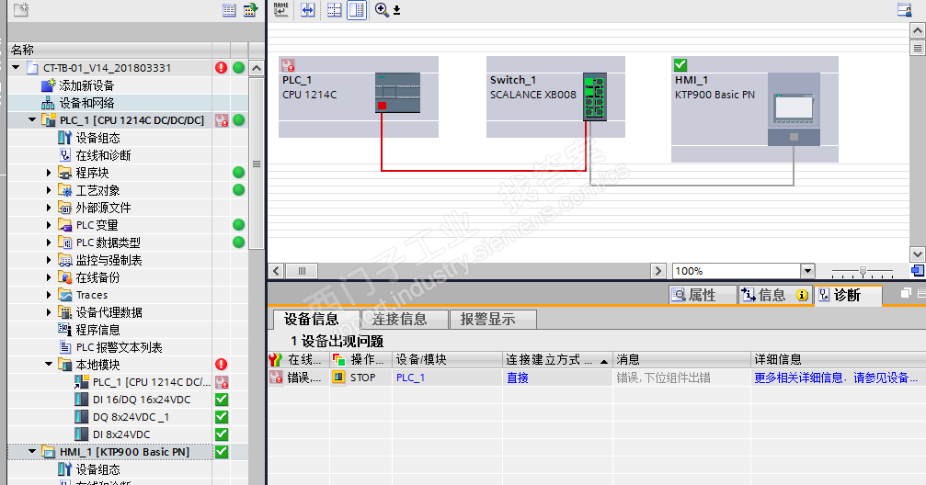Image resolution: width=926 pixels, height=485 pixels.
Task: Toggle the split view toolbar icon
Action: pos(357,9)
